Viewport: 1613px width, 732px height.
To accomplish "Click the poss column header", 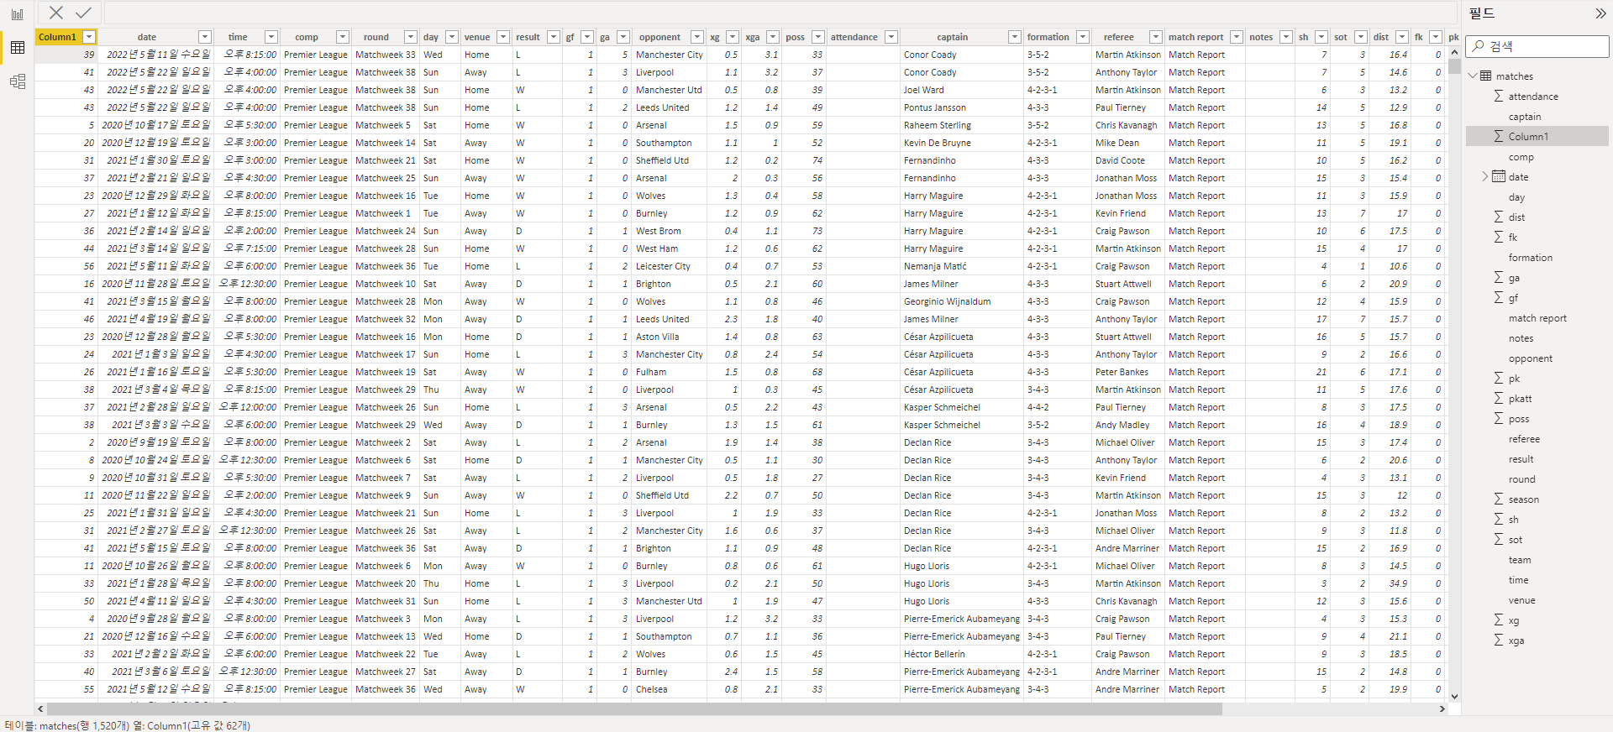I will pyautogui.click(x=796, y=37).
